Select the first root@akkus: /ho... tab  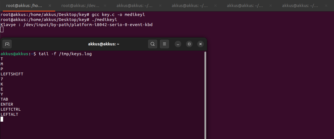click(24, 5)
